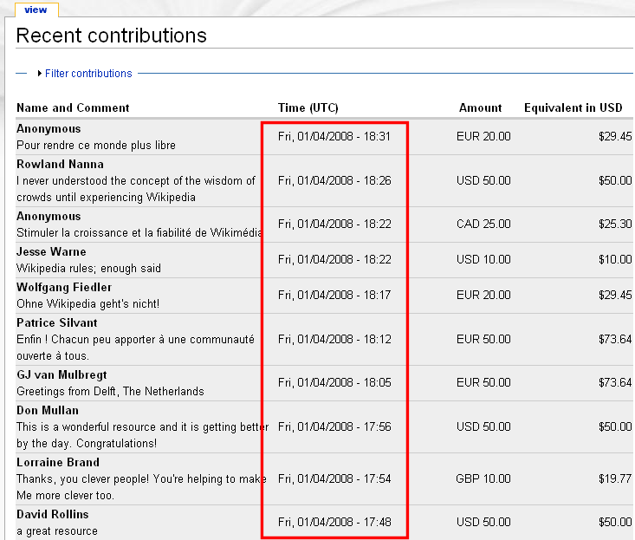Image resolution: width=635 pixels, height=540 pixels.
Task: Select the time Fri, 01/04/2008 - 18:17
Action: [334, 295]
